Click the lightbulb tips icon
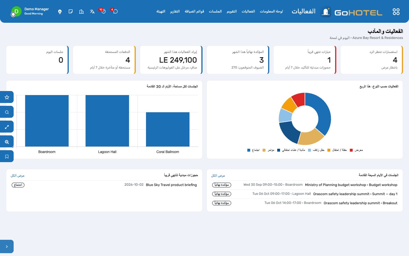The width and height of the screenshot is (409, 256). [x=60, y=12]
